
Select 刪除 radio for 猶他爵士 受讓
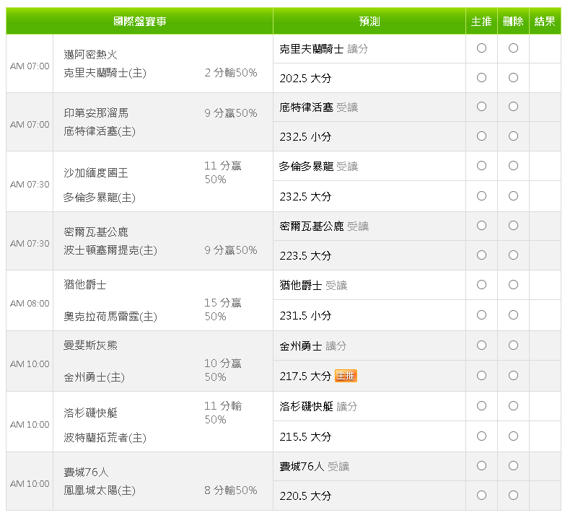click(513, 284)
